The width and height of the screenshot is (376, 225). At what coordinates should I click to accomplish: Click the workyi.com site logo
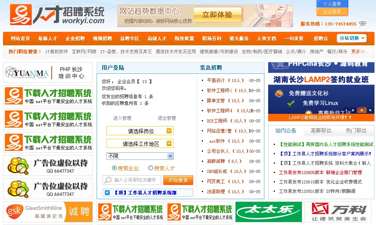(57, 15)
